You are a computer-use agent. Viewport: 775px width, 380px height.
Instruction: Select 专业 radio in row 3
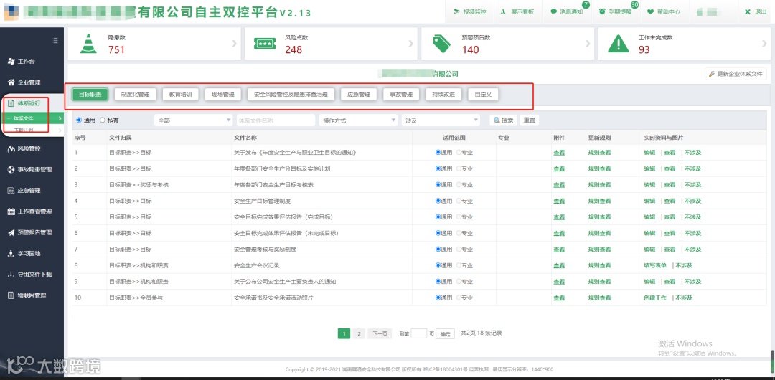click(458, 185)
